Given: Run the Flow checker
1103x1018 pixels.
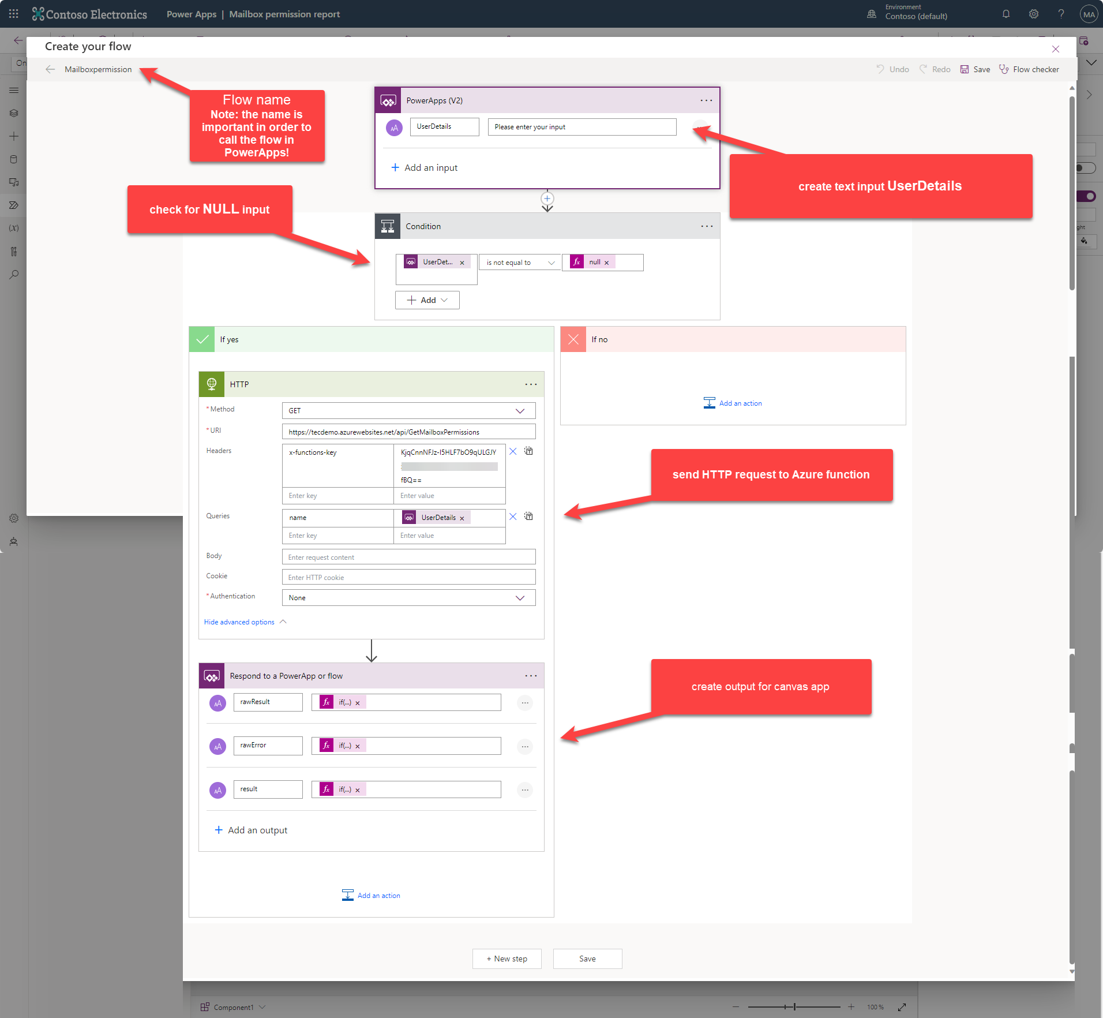Looking at the screenshot, I should click(x=1029, y=69).
